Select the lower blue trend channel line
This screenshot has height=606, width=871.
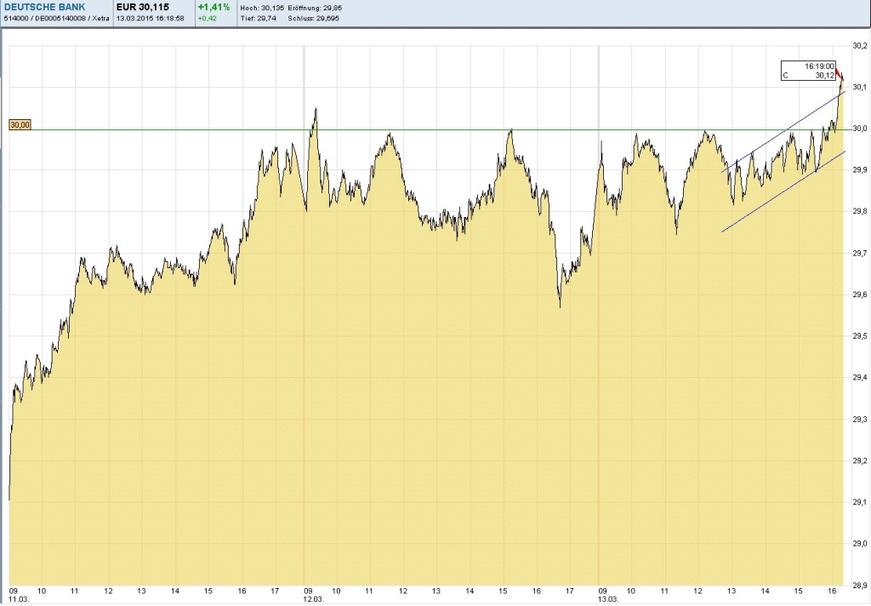(x=783, y=192)
